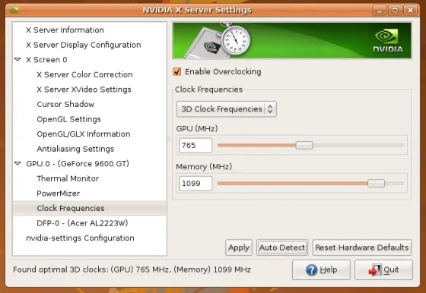Click the status text about optimal 3D clocks
The height and width of the screenshot is (293, 426).
[132, 269]
